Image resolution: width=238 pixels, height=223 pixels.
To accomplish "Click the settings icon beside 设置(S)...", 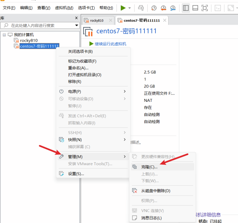I will [x=61, y=174].
